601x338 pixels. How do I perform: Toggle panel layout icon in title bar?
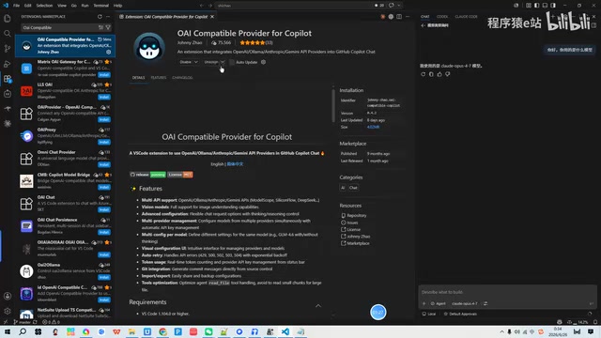tap(545, 6)
